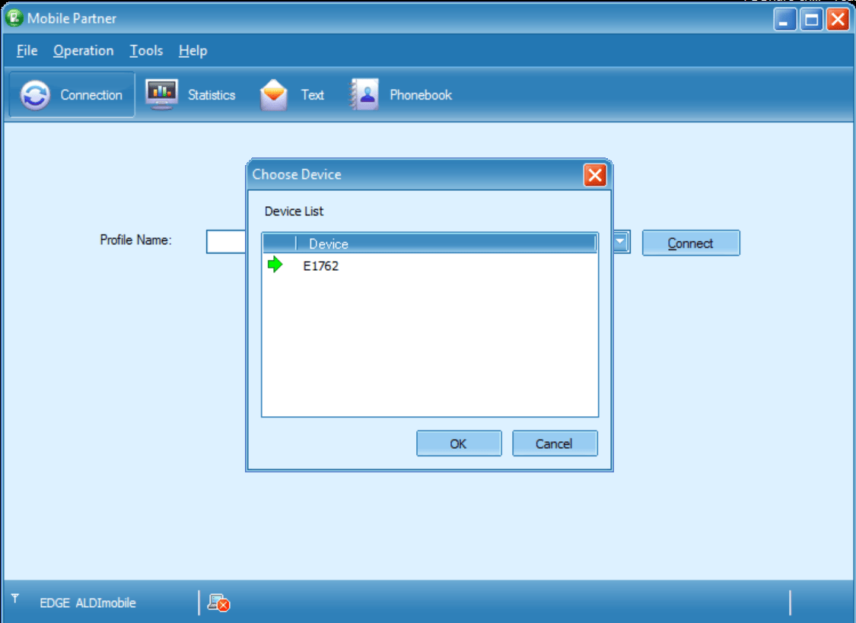
Task: Click the disconnected network status icon
Action: [218, 602]
